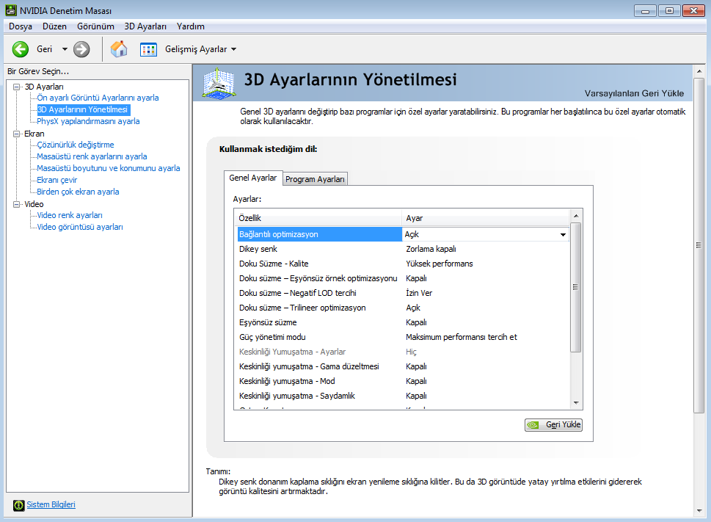Viewport: 711px width, 522px height.
Task: Open the 3D Ayarları menu
Action: coord(145,26)
